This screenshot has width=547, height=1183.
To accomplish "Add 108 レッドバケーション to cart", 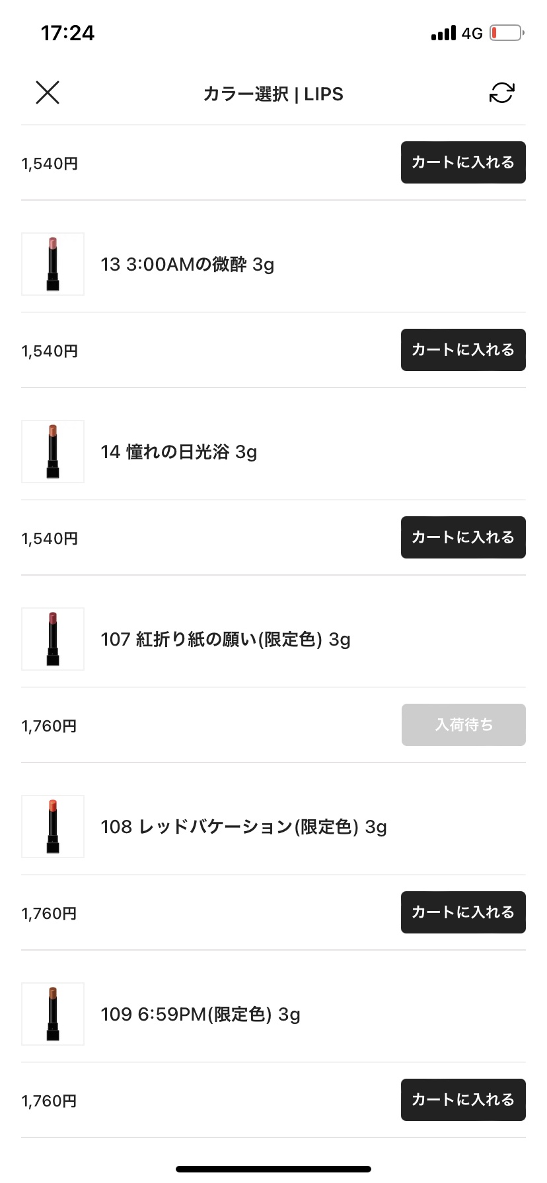I will 463,912.
